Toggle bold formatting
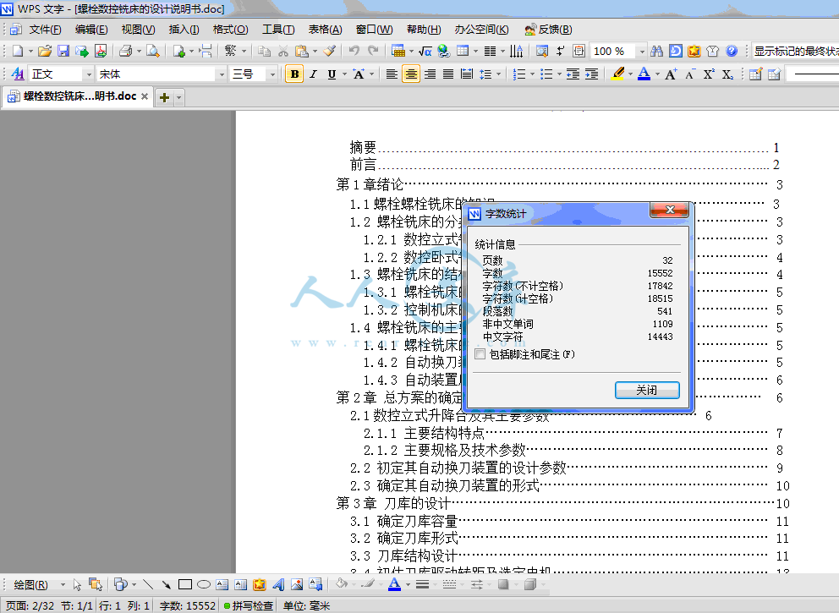Viewport: 839px width, 613px height. click(294, 74)
